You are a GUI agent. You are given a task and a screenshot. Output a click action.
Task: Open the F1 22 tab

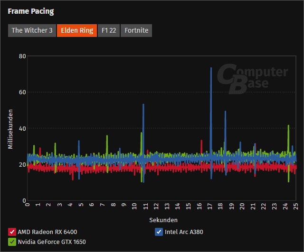[x=109, y=31]
